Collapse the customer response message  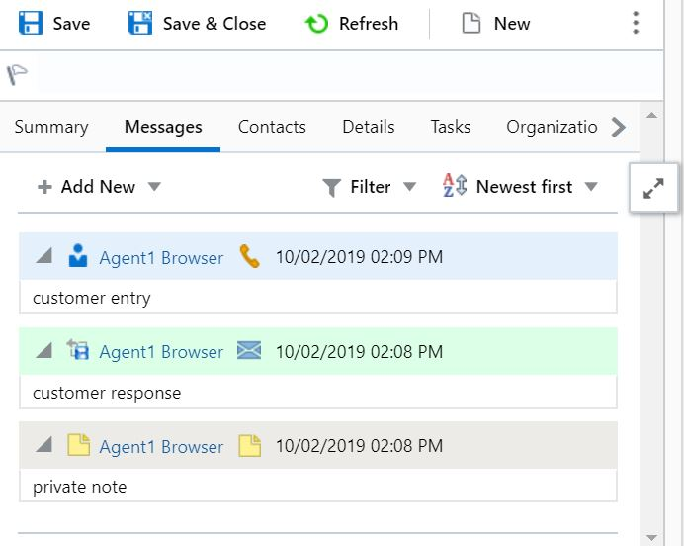coord(43,351)
